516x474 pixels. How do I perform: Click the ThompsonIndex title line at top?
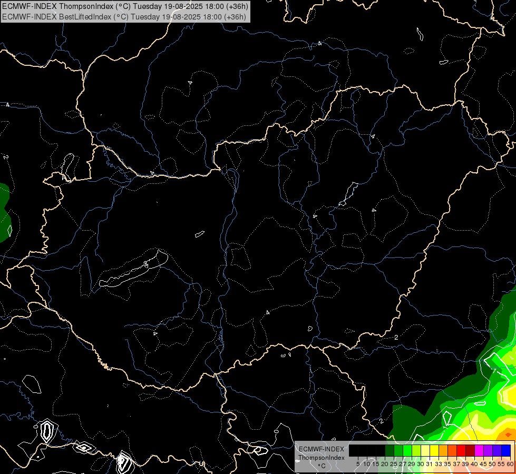pyautogui.click(x=125, y=6)
